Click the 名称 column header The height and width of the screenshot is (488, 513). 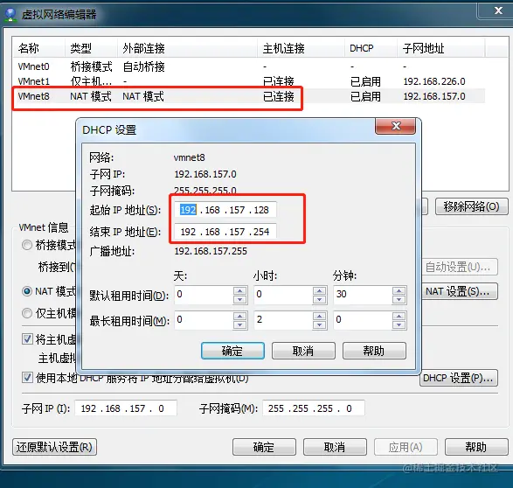[38, 48]
